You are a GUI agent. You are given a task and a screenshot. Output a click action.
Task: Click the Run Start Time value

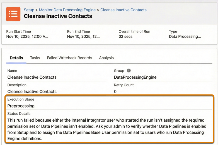27,37
